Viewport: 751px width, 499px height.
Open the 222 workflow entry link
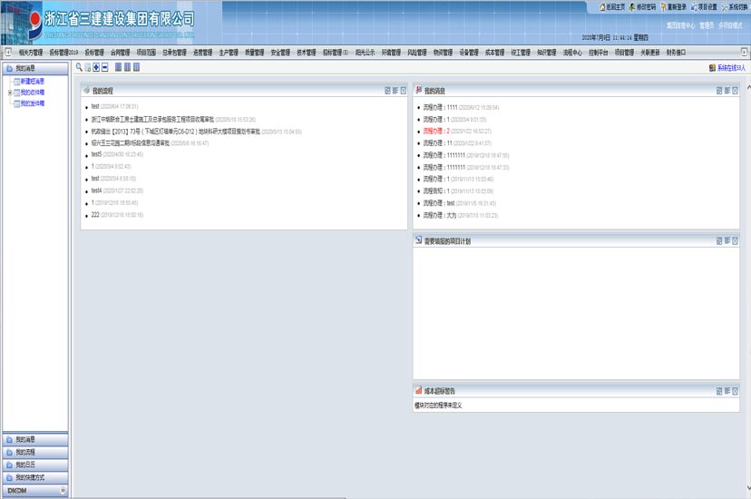pos(95,215)
